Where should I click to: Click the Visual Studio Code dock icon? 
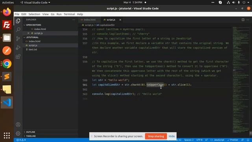pos(7,103)
